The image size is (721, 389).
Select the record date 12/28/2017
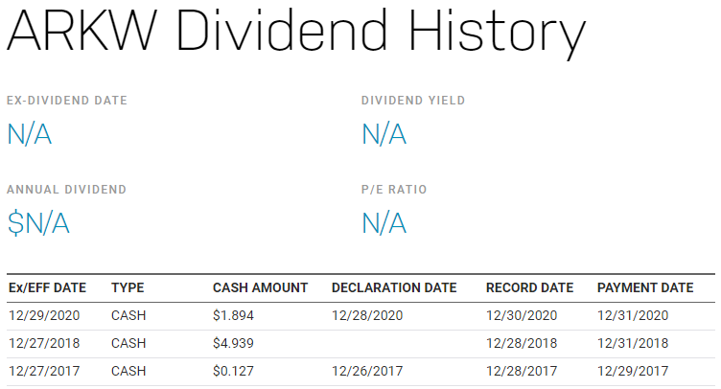522,371
